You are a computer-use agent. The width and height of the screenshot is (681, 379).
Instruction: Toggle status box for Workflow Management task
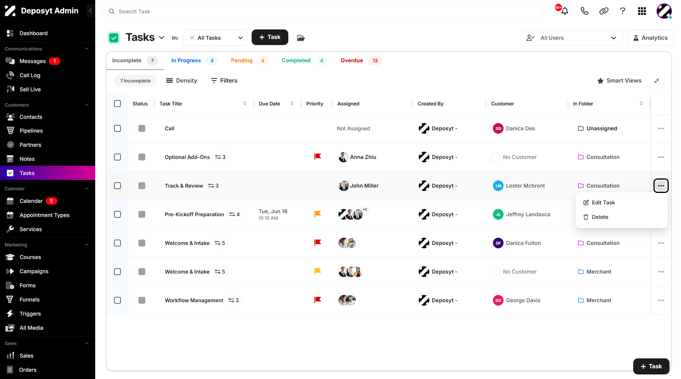tap(142, 300)
